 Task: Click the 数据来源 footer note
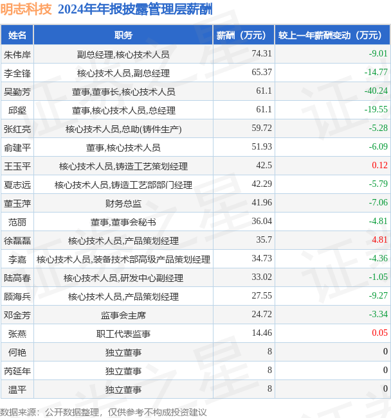click(x=104, y=412)
